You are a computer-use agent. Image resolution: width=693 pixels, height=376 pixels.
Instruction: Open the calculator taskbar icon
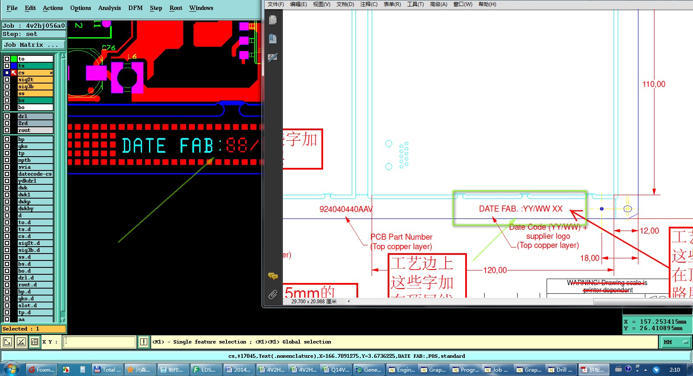[82, 370]
